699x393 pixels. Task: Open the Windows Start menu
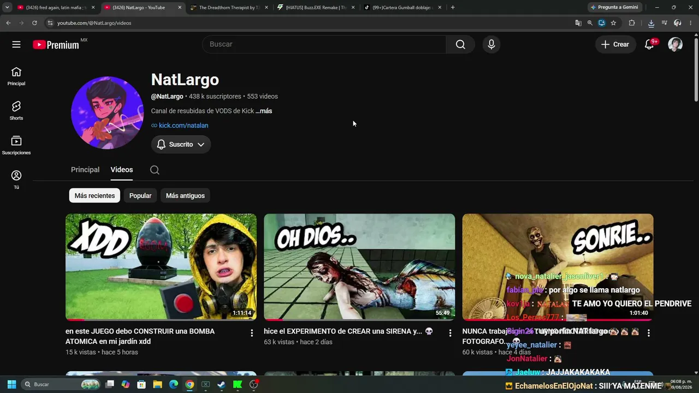click(x=11, y=384)
